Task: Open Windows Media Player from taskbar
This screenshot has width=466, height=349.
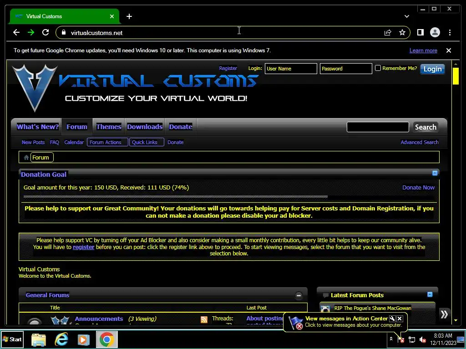Action: (84, 339)
